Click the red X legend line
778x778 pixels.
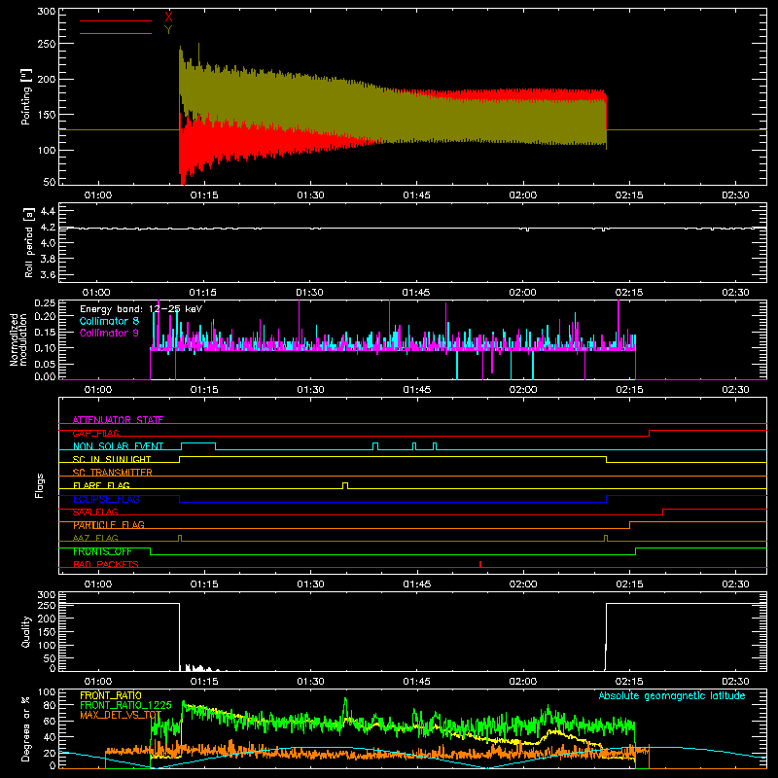(116, 20)
